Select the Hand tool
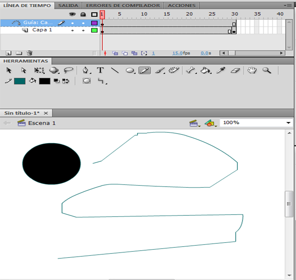The width and height of the screenshot is (296, 280). 252,70
